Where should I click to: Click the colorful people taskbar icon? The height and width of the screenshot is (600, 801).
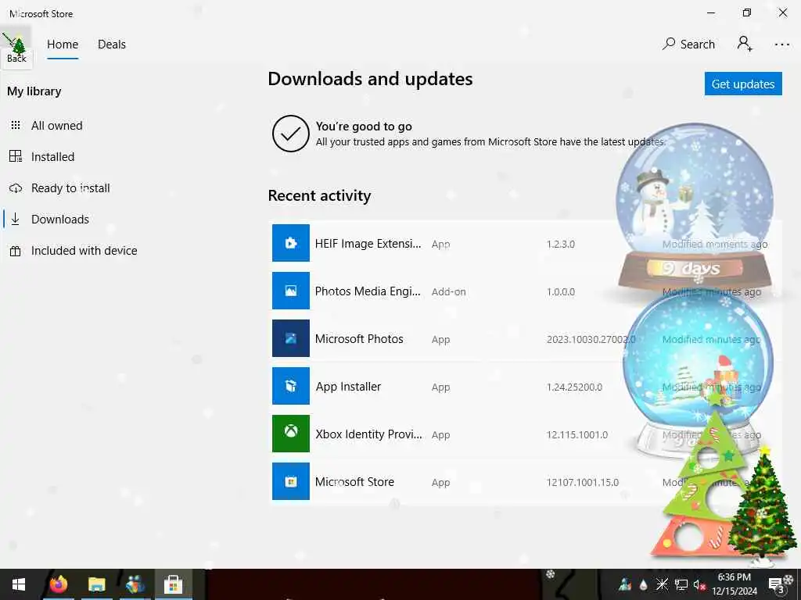[x=135, y=584]
